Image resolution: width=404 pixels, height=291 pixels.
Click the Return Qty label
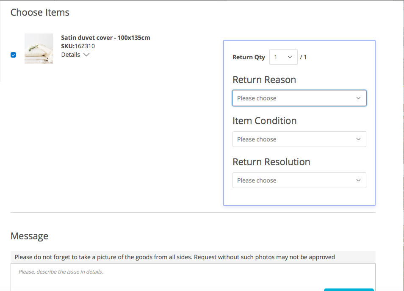pos(249,57)
